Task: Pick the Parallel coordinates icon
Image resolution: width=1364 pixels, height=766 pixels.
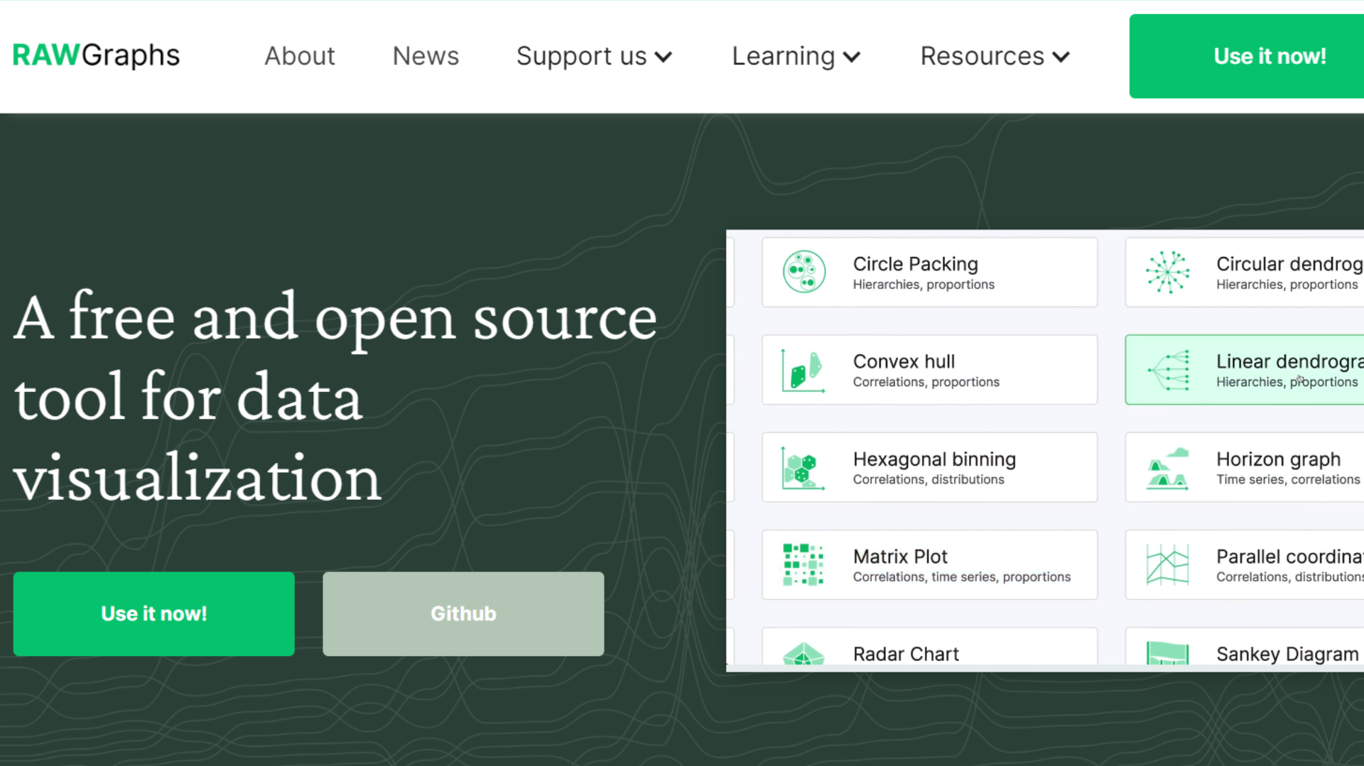Action: (1167, 565)
